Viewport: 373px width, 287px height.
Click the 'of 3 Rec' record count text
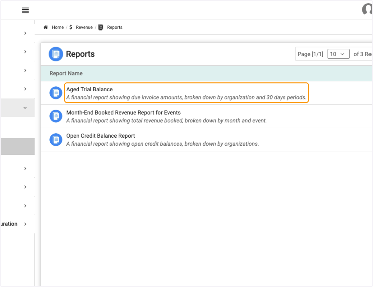point(363,54)
